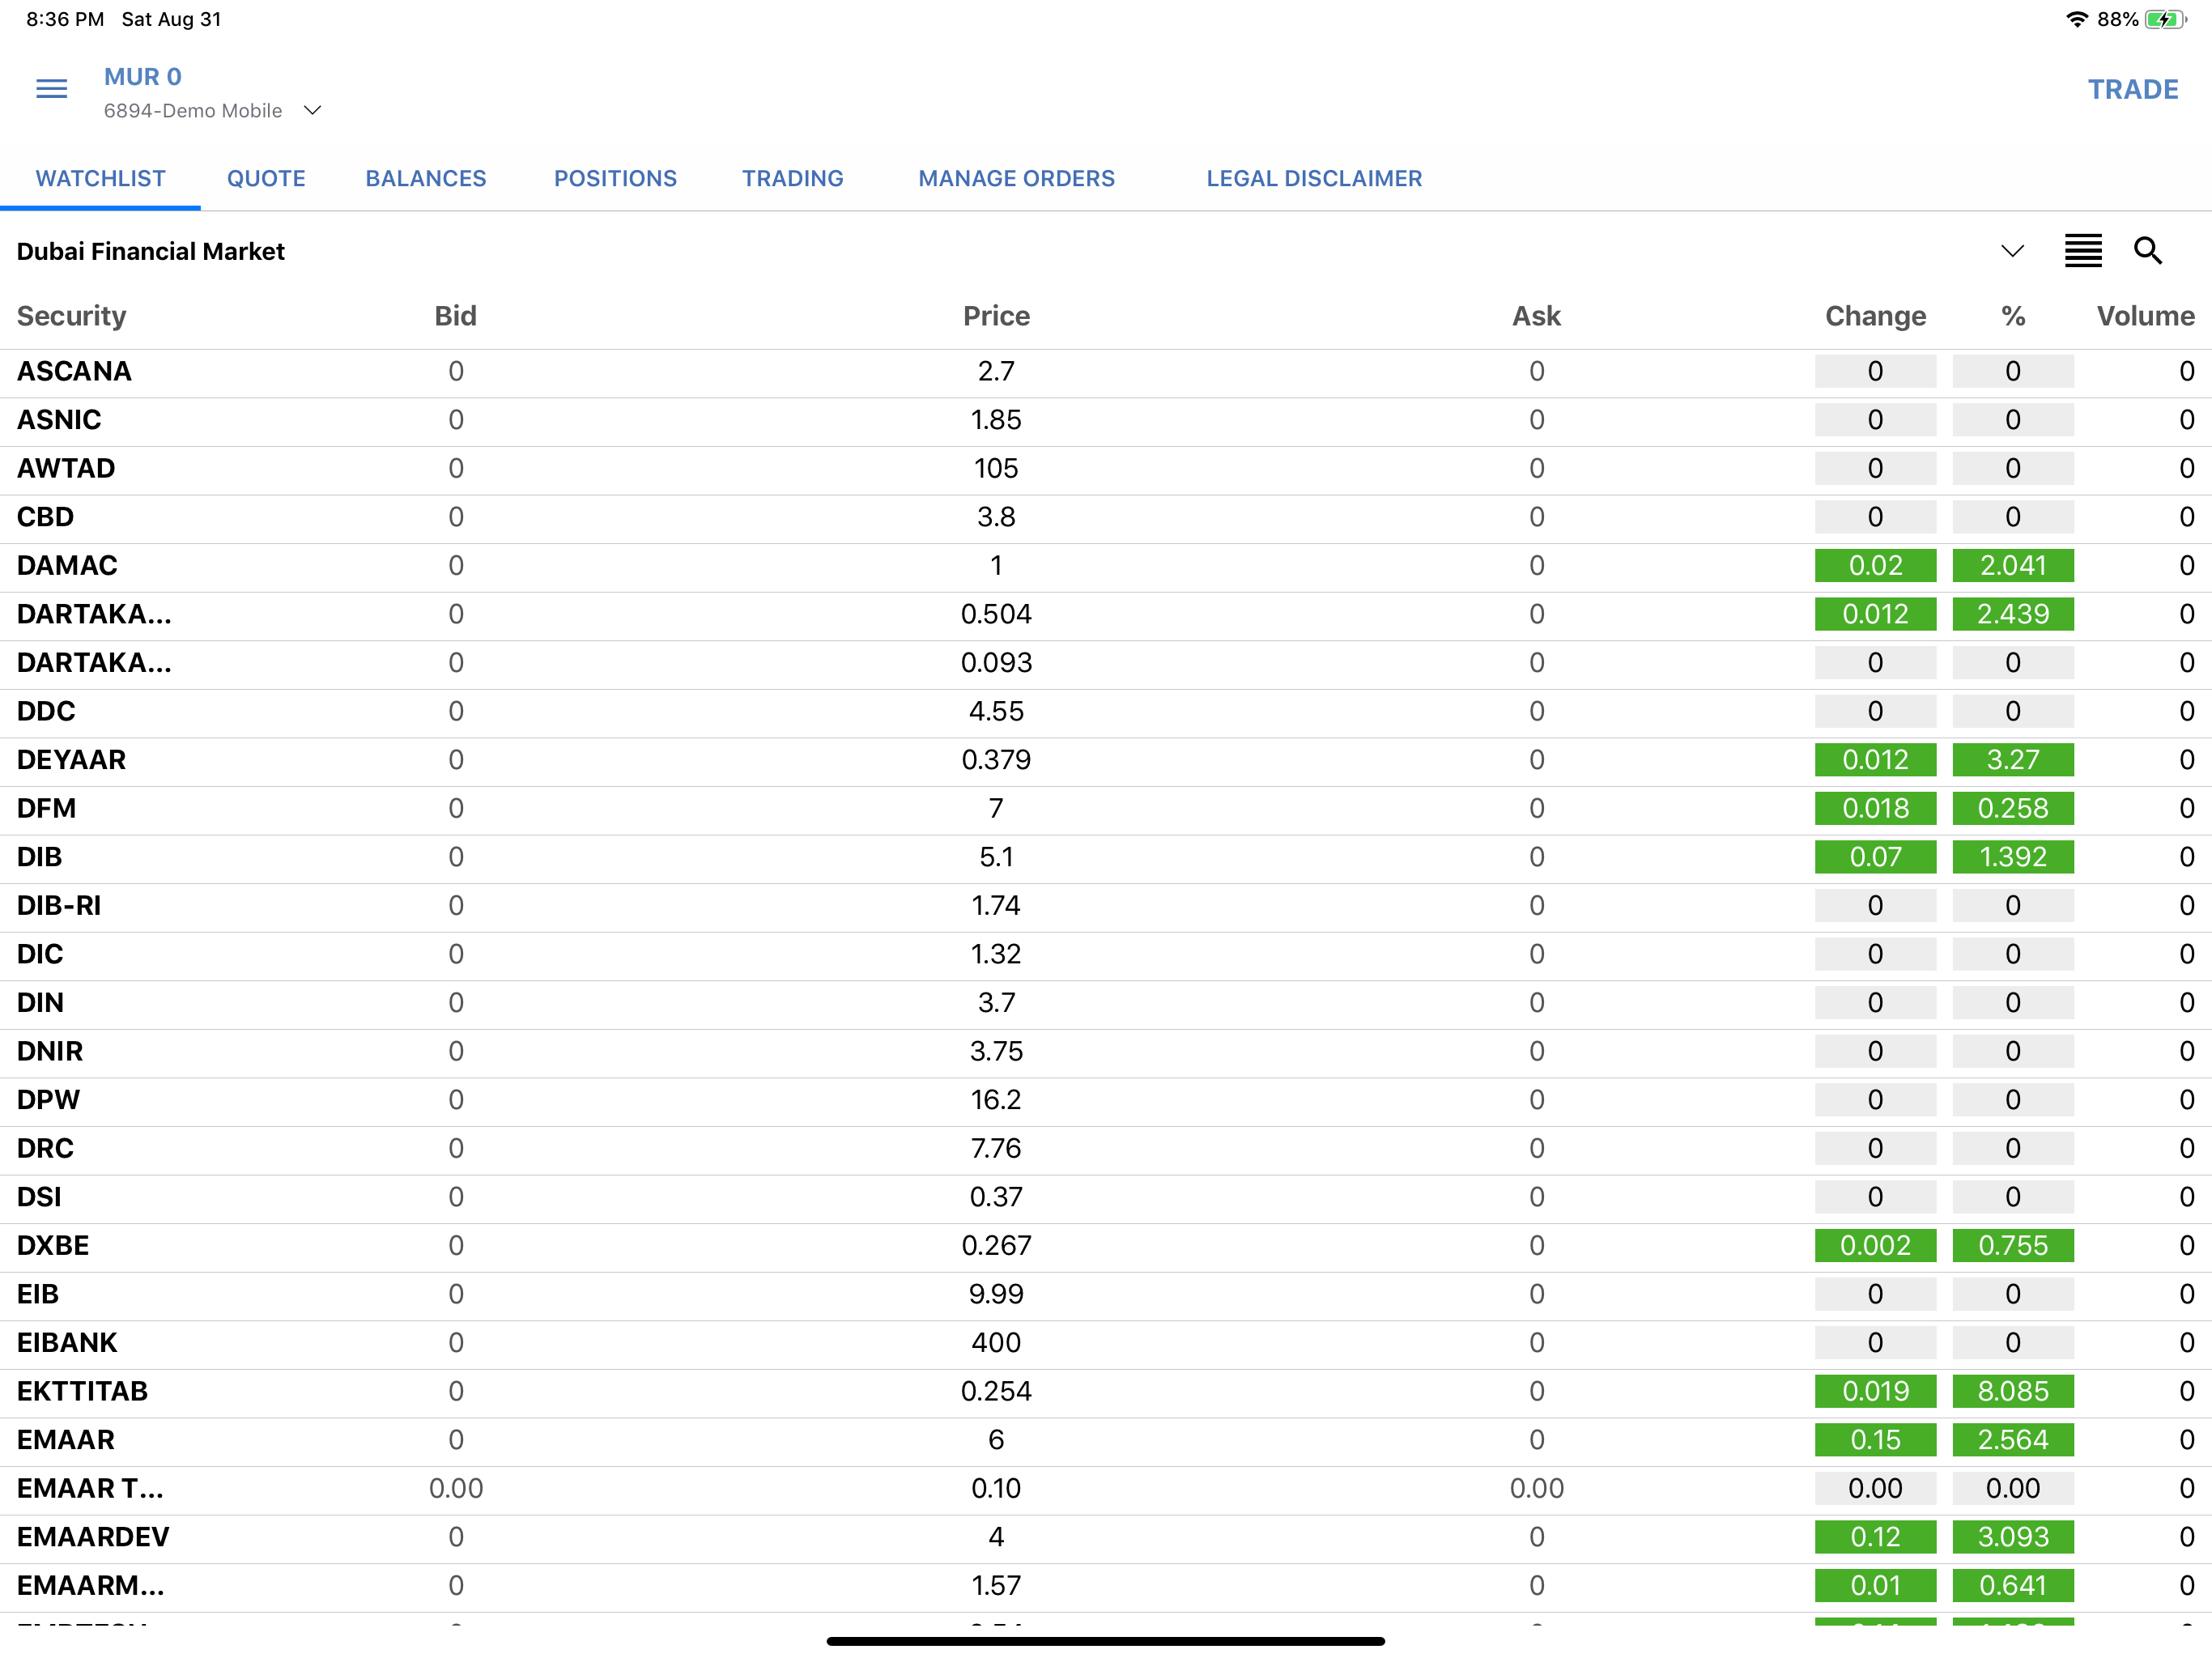The image size is (2212, 1658).
Task: Switch to the QUOTE tab
Action: (x=266, y=178)
